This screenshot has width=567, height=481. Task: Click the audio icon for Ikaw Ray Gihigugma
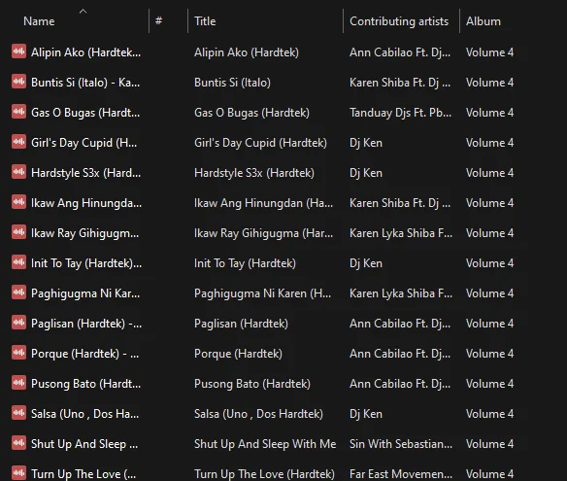point(18,232)
